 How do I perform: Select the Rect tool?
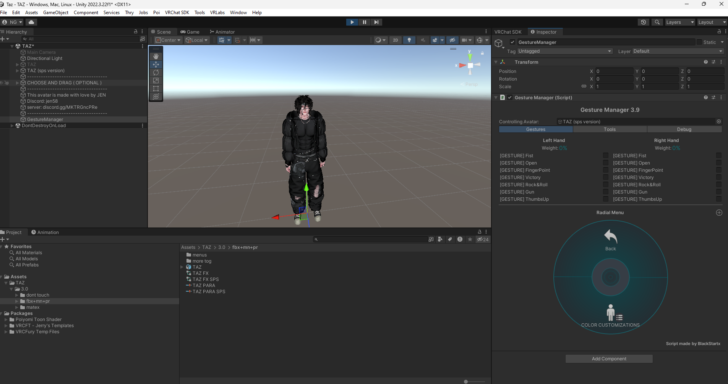click(156, 88)
